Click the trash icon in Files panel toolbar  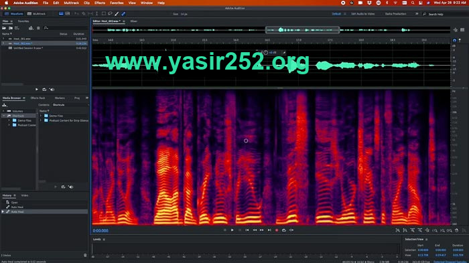point(38,28)
